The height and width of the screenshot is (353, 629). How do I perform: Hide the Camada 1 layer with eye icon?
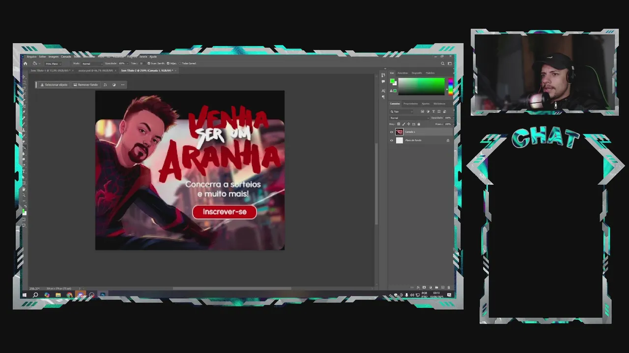[392, 132]
